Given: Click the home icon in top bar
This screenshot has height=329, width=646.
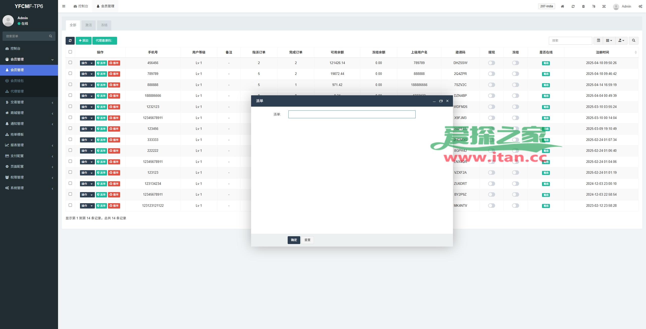Looking at the screenshot, I should tap(562, 6).
